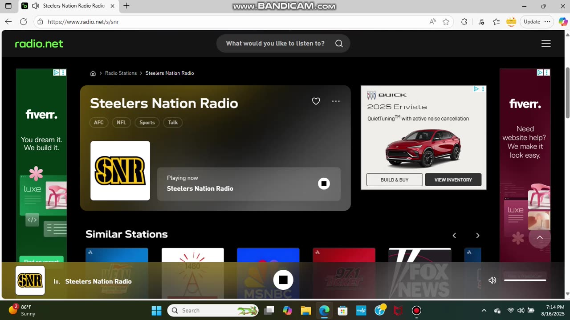The height and width of the screenshot is (320, 570).
Task: Click the home breadcrumb icon
Action: click(x=93, y=73)
